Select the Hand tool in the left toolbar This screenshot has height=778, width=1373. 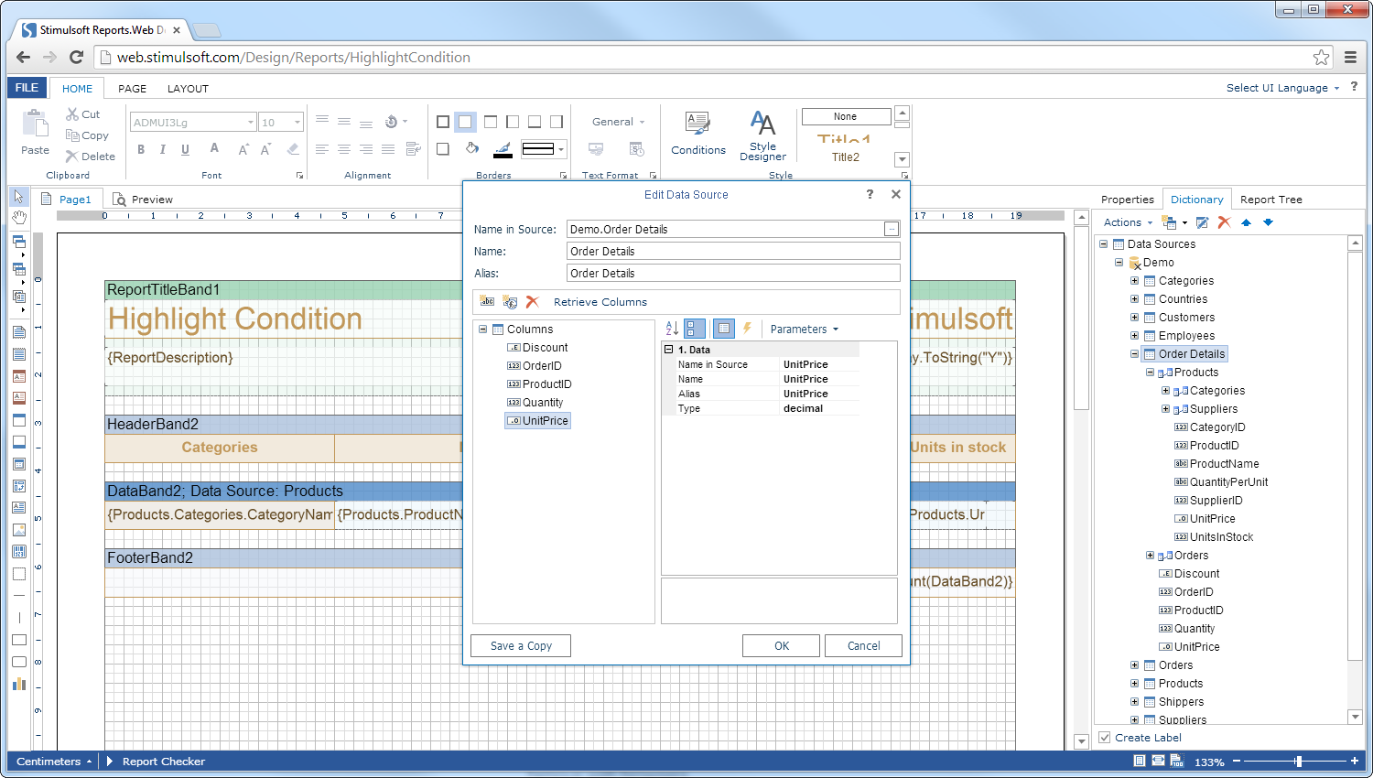[x=18, y=217]
